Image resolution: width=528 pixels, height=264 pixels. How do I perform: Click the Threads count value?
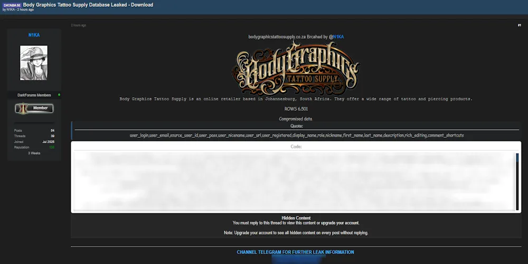(52, 136)
